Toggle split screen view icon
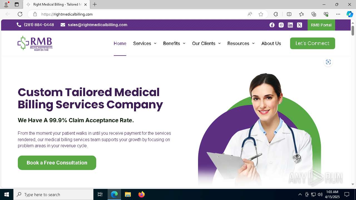The width and height of the screenshot is (356, 200). pos(289,14)
